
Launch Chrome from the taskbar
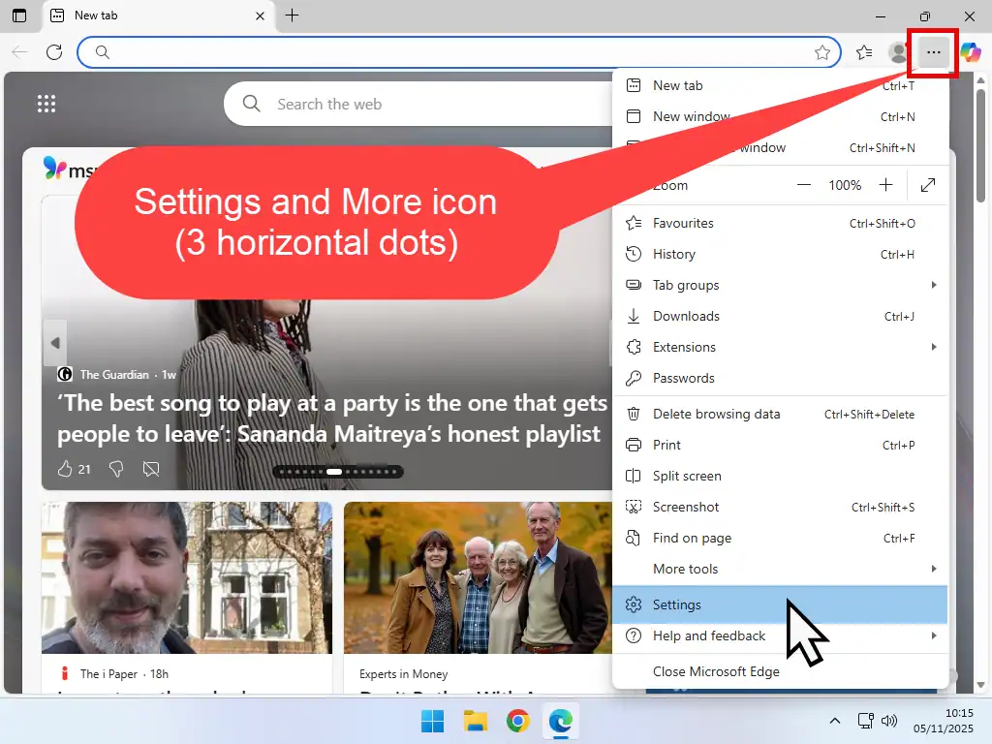point(517,721)
